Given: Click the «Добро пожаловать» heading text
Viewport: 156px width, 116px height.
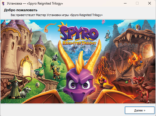Looking at the screenshot, I should [21, 10].
